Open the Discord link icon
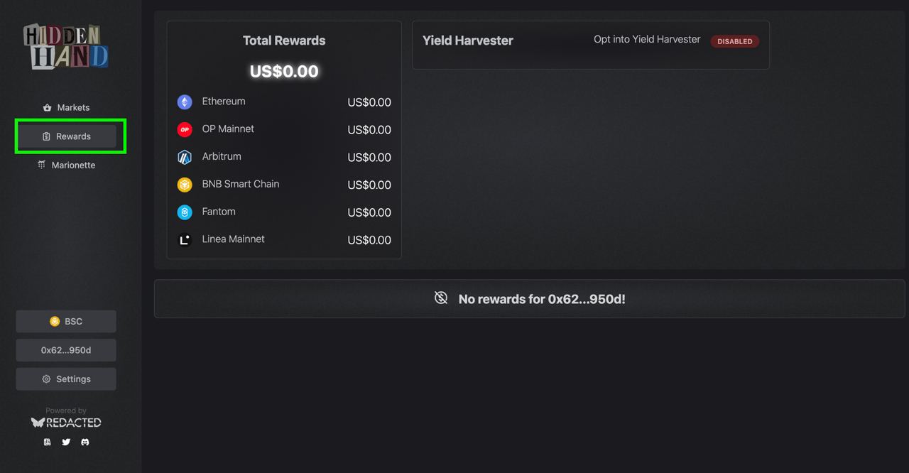 [x=85, y=442]
